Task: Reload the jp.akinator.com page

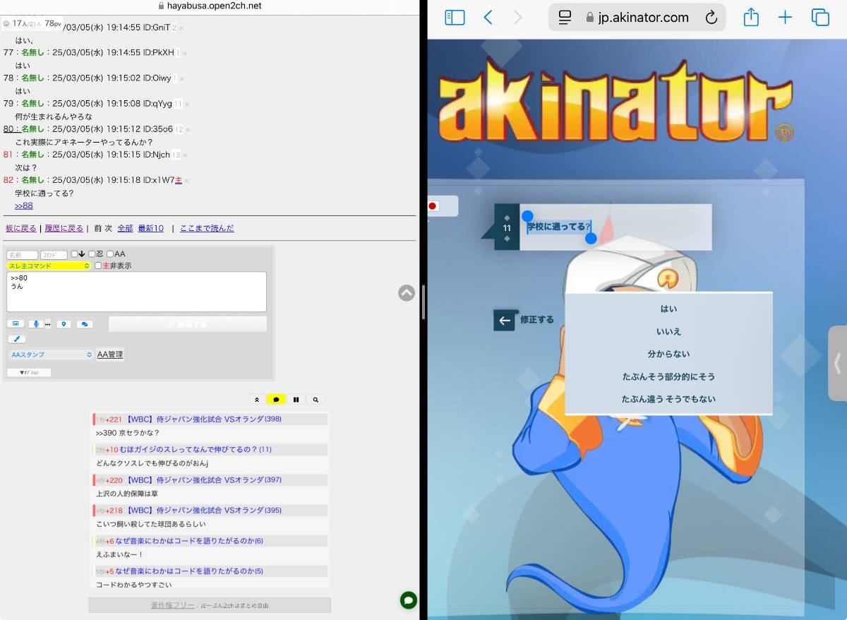Action: [711, 18]
